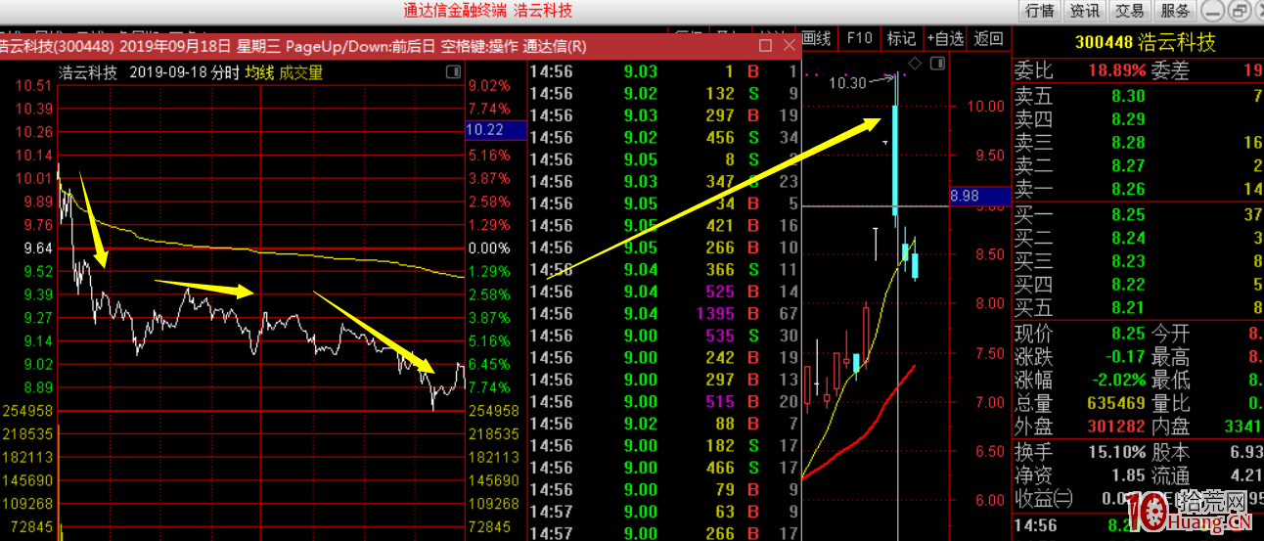Screen dimensions: 1264x541
Task: Click the 300448 浩云科技 stock title
Action: click(1145, 43)
